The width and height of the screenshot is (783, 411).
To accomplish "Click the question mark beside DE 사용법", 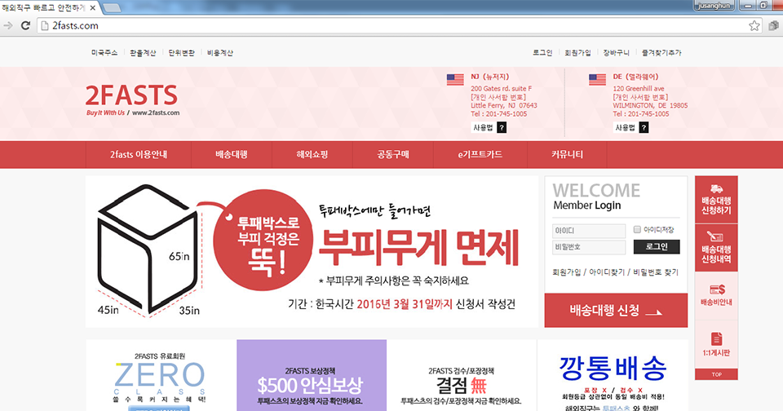I will coord(644,127).
